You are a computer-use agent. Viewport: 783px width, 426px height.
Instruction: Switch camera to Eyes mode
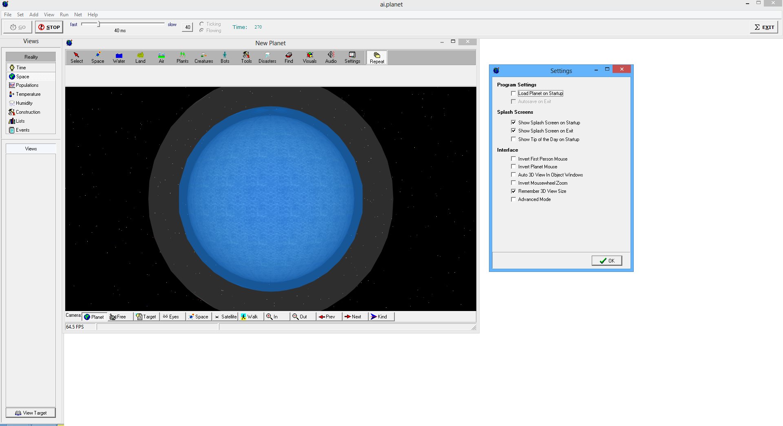coord(173,317)
